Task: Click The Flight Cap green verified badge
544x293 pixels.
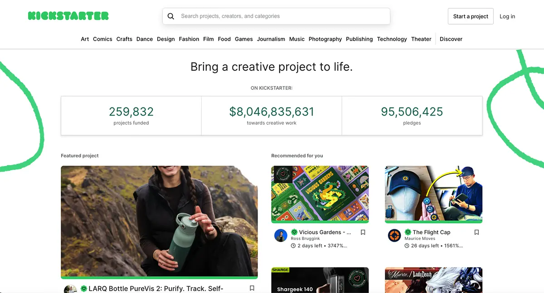Action: [408, 232]
